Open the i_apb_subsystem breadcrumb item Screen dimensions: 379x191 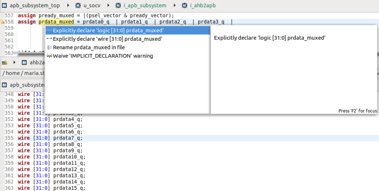pyautogui.click(x=145, y=5)
